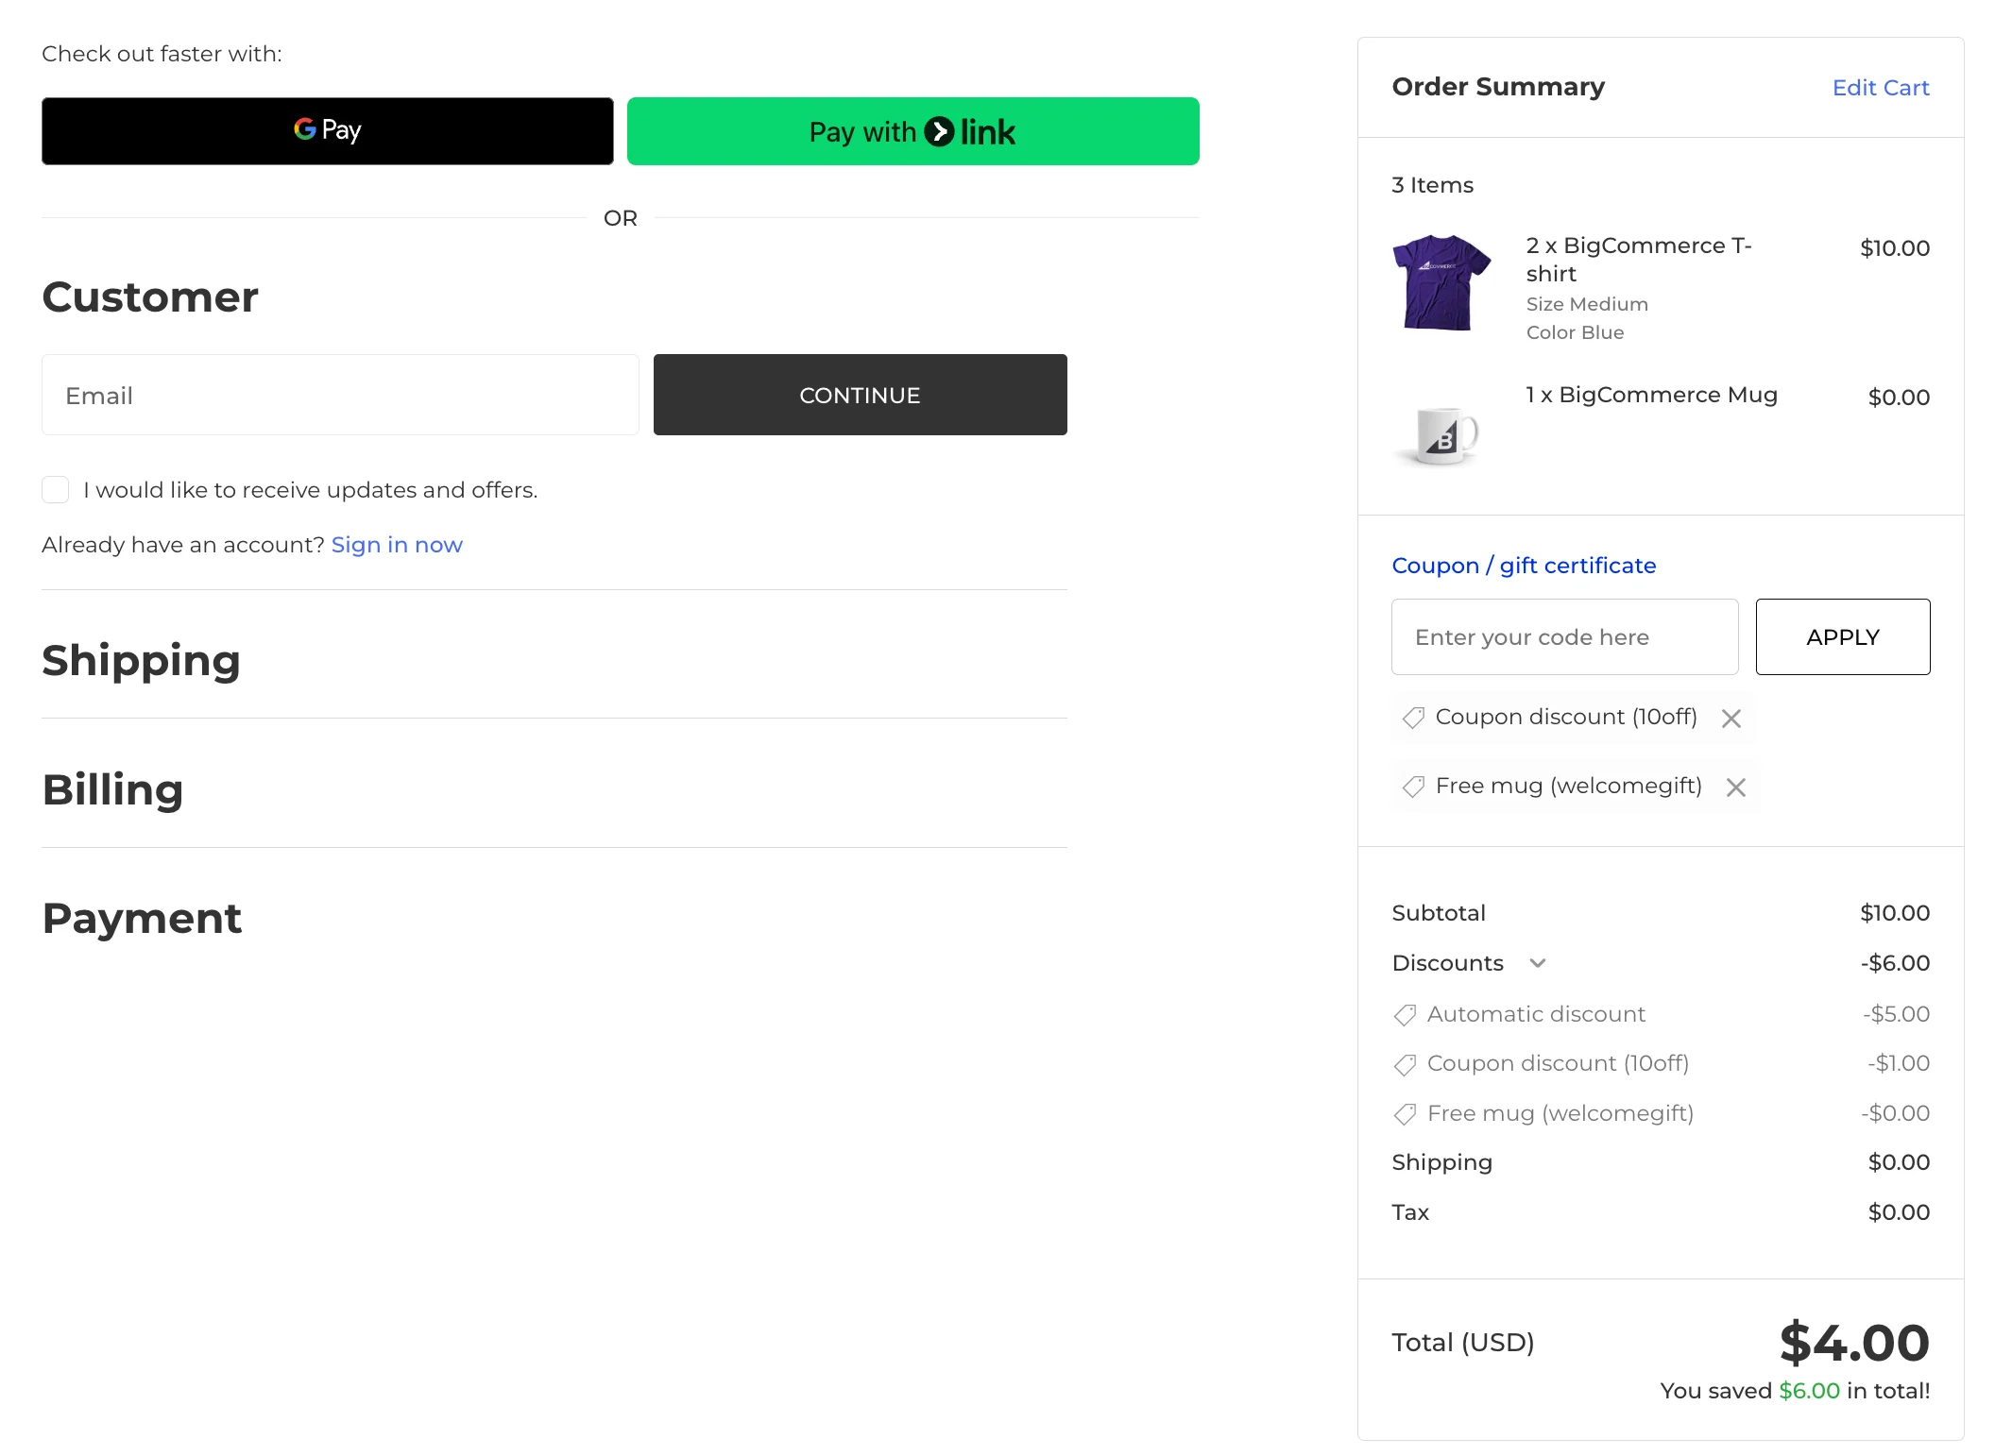Click the tag icon on the welcomegift chip
The image size is (1995, 1456).
pos(1413,786)
